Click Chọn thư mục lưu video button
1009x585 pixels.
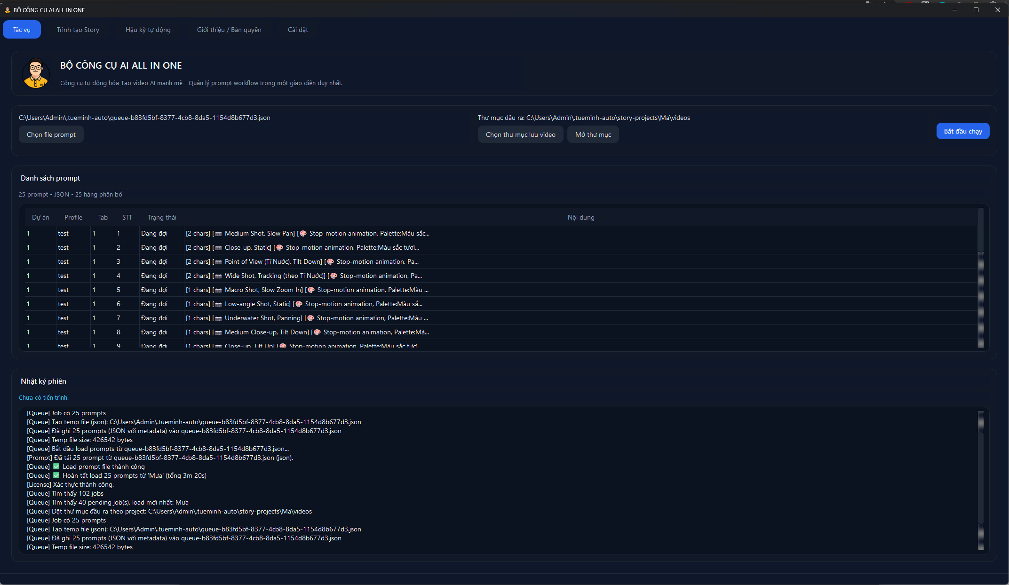pyautogui.click(x=520, y=134)
